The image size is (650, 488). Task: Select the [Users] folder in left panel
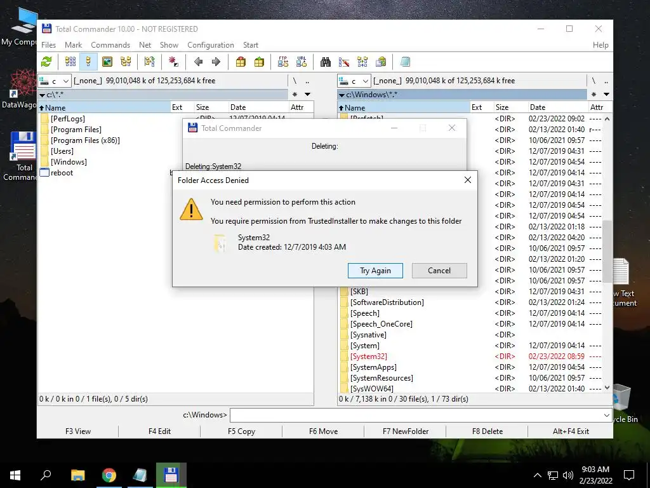62,151
